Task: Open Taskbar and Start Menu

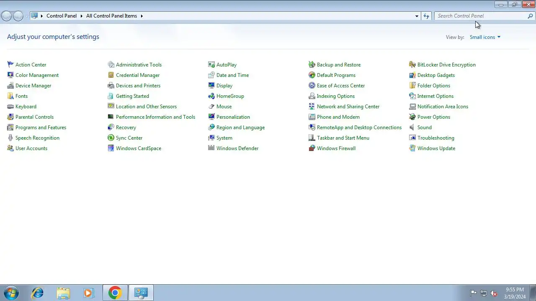Action: (343, 138)
